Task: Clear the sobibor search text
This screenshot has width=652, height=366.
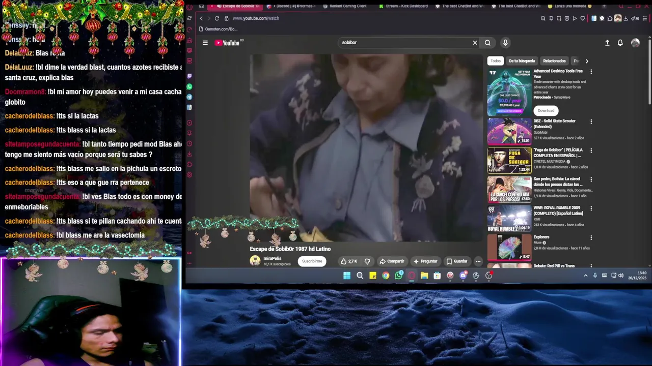Action: click(x=475, y=43)
